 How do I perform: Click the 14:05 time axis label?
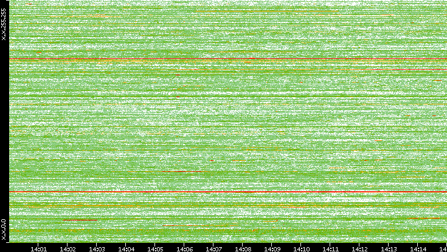(155, 249)
